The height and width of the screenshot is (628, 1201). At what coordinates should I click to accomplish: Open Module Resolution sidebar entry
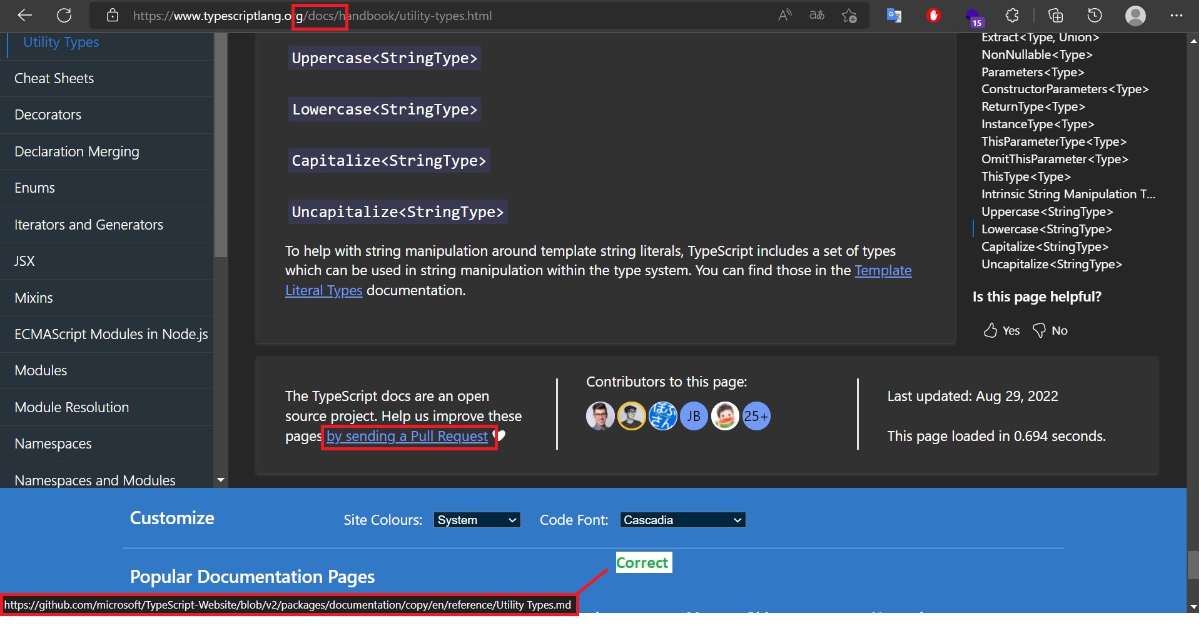[x=106, y=407]
